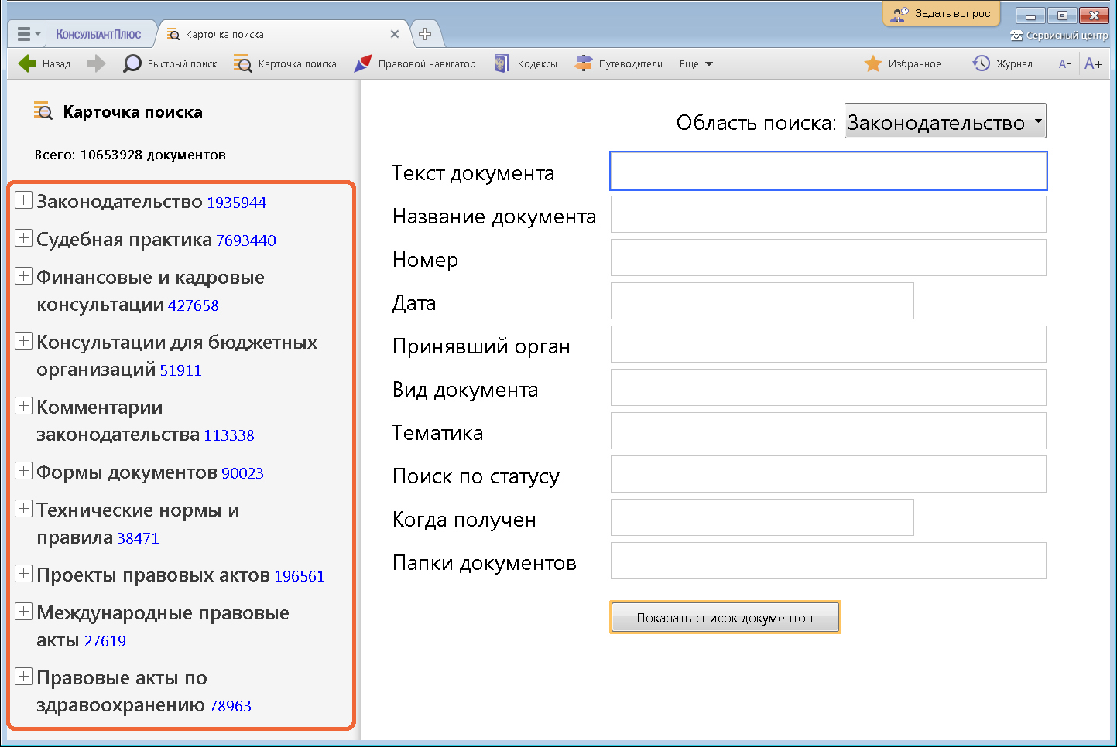
Task: Click the Поиск по статусу field
Action: 828,474
